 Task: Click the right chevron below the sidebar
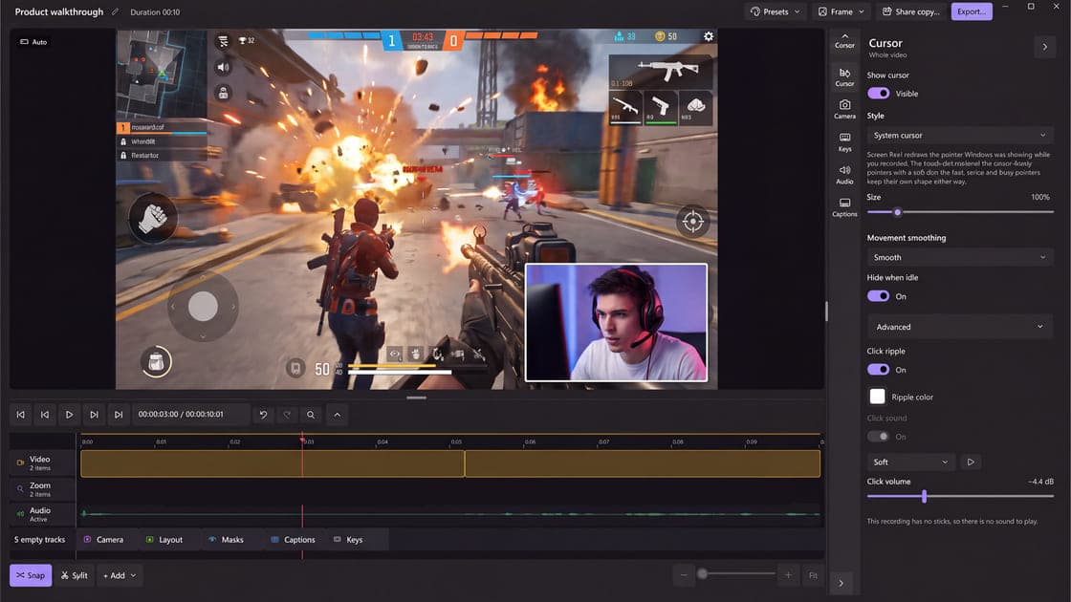[x=841, y=583]
